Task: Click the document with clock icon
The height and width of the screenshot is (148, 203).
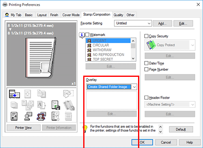Action: pos(55,116)
